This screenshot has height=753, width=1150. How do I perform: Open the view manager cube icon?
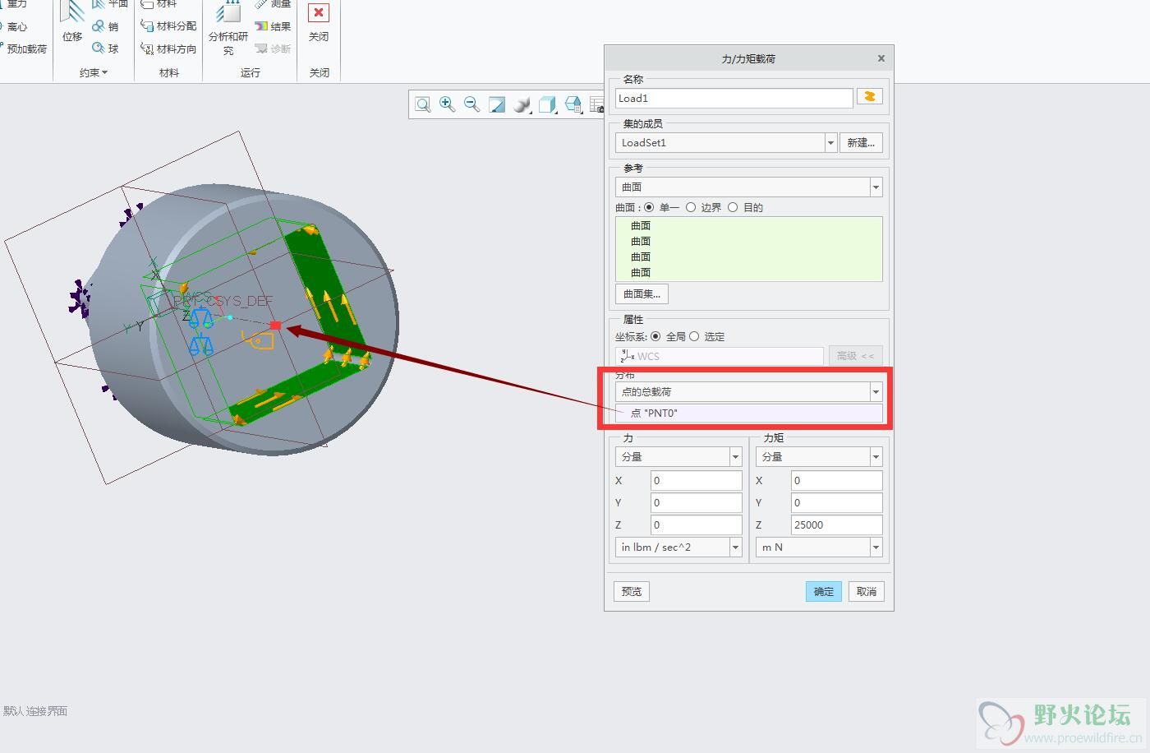(x=573, y=104)
